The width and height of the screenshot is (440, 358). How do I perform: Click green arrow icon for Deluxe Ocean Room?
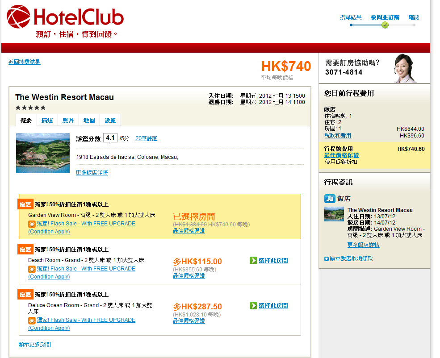click(253, 306)
